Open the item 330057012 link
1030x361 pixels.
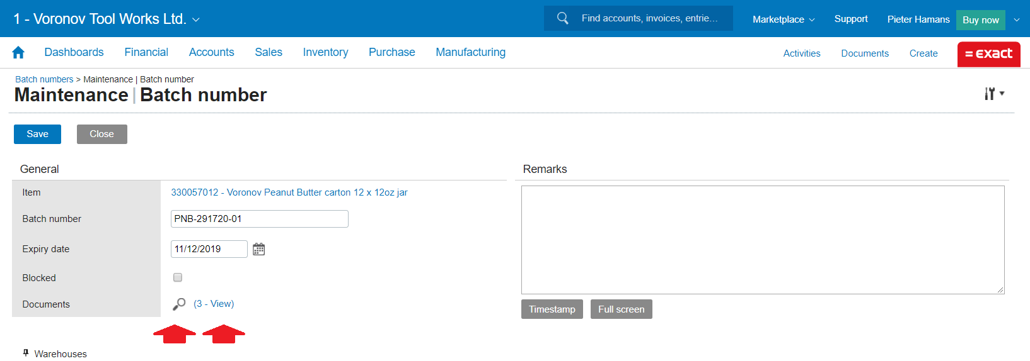(x=289, y=192)
